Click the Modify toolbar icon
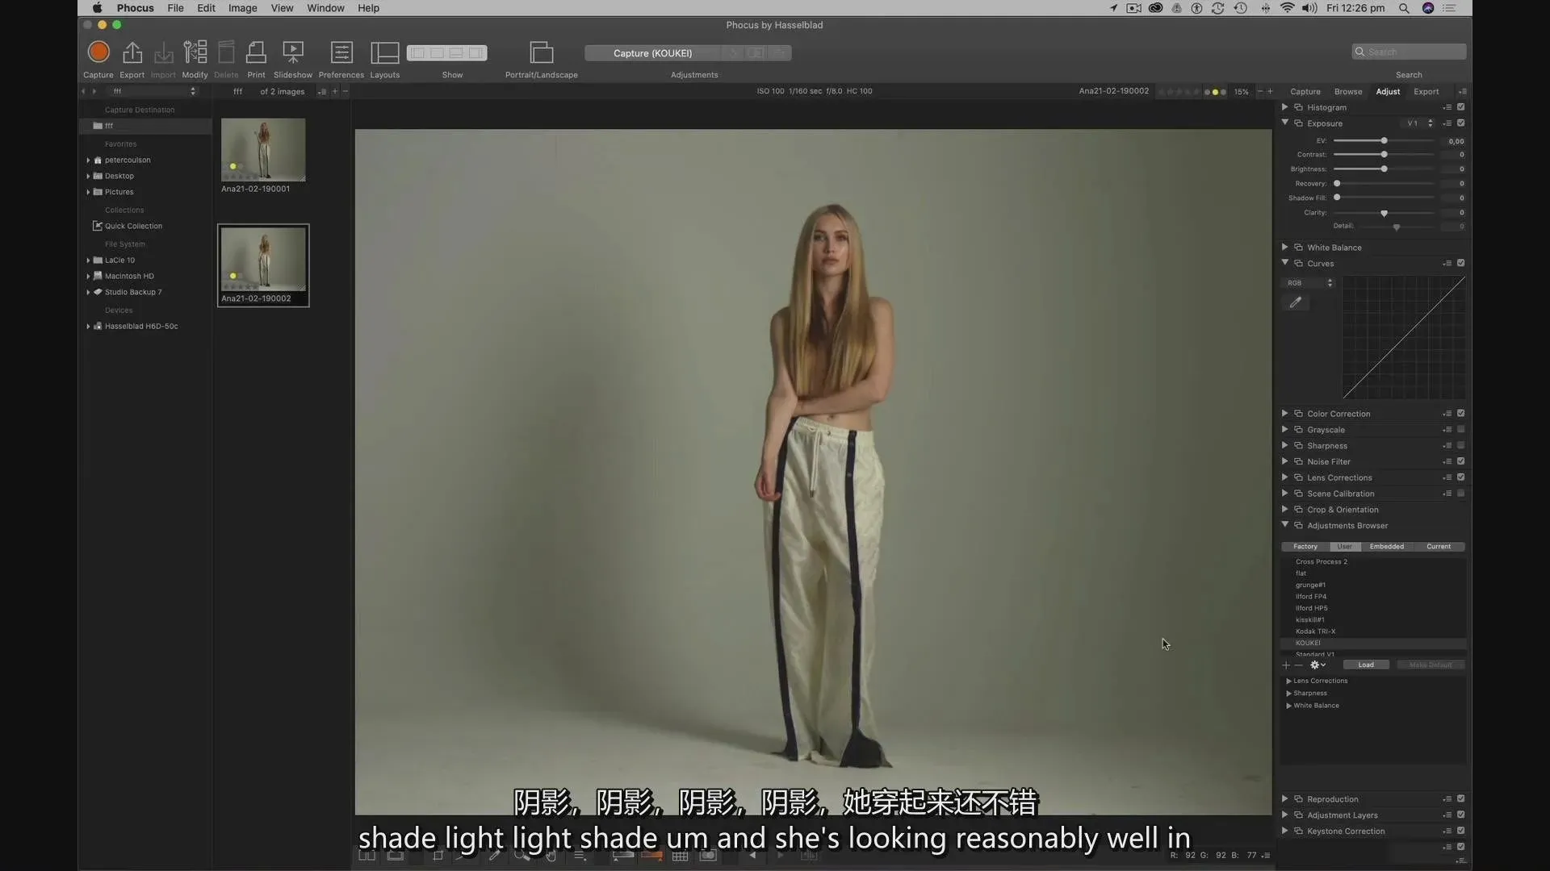This screenshot has width=1550, height=871. pos(195,52)
